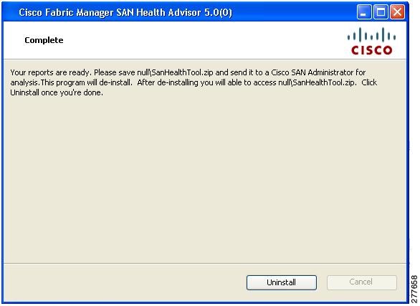Click the red Cisco wordmark in the header

click(x=372, y=50)
